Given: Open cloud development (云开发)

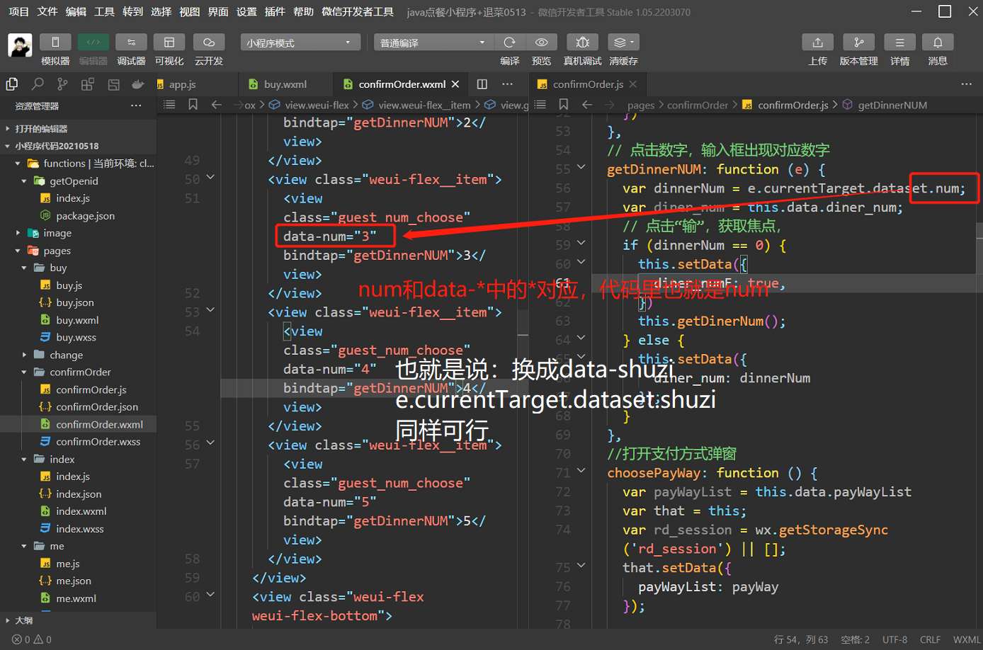Looking at the screenshot, I should (x=209, y=42).
